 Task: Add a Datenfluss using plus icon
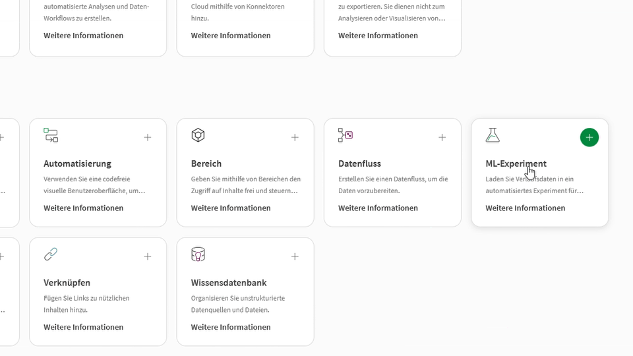[442, 137]
